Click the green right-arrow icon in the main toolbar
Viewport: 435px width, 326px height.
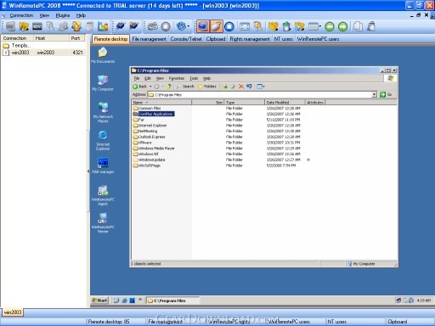coord(342,26)
